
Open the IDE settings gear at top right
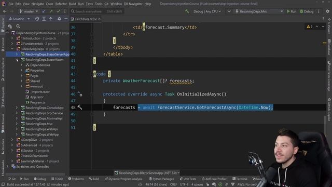[327, 11]
